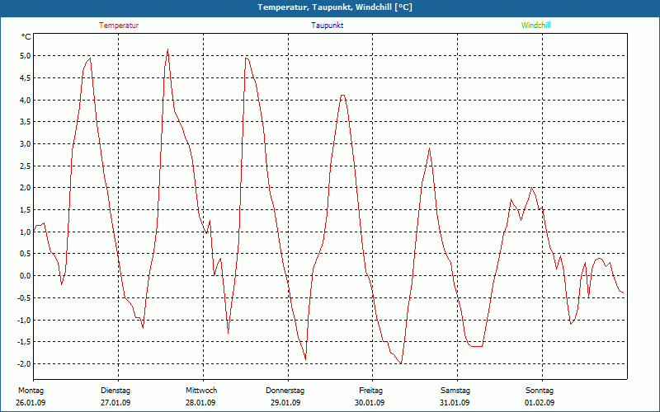660x412 pixels.
Task: Click the 0,0 y-axis value
Action: pos(25,276)
